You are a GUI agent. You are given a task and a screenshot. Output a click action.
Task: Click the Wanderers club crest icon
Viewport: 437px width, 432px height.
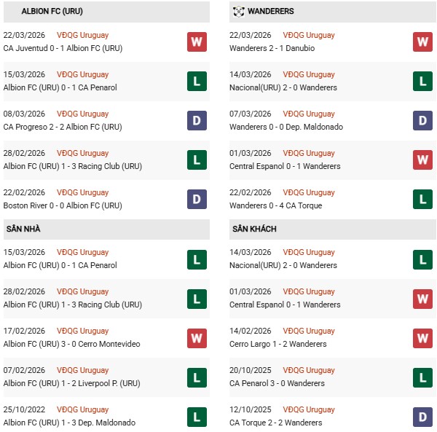238,12
